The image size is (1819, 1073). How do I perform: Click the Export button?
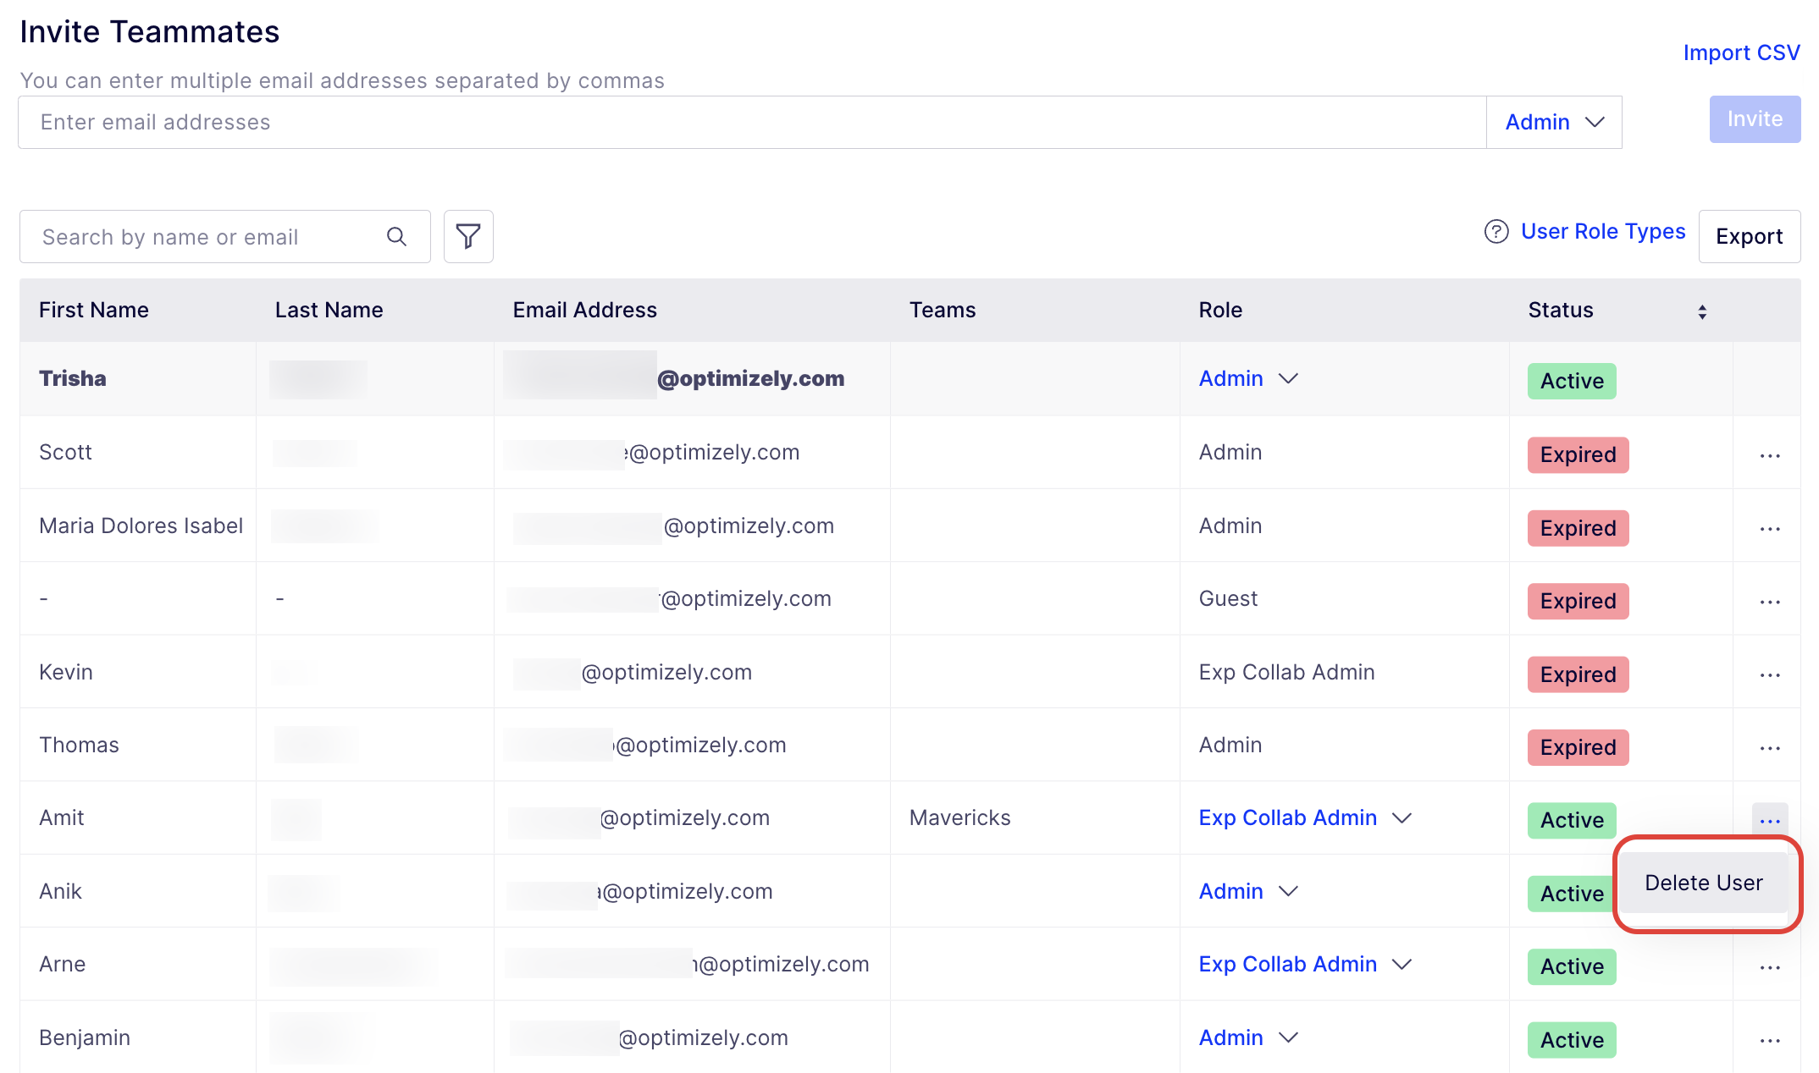[x=1750, y=236]
